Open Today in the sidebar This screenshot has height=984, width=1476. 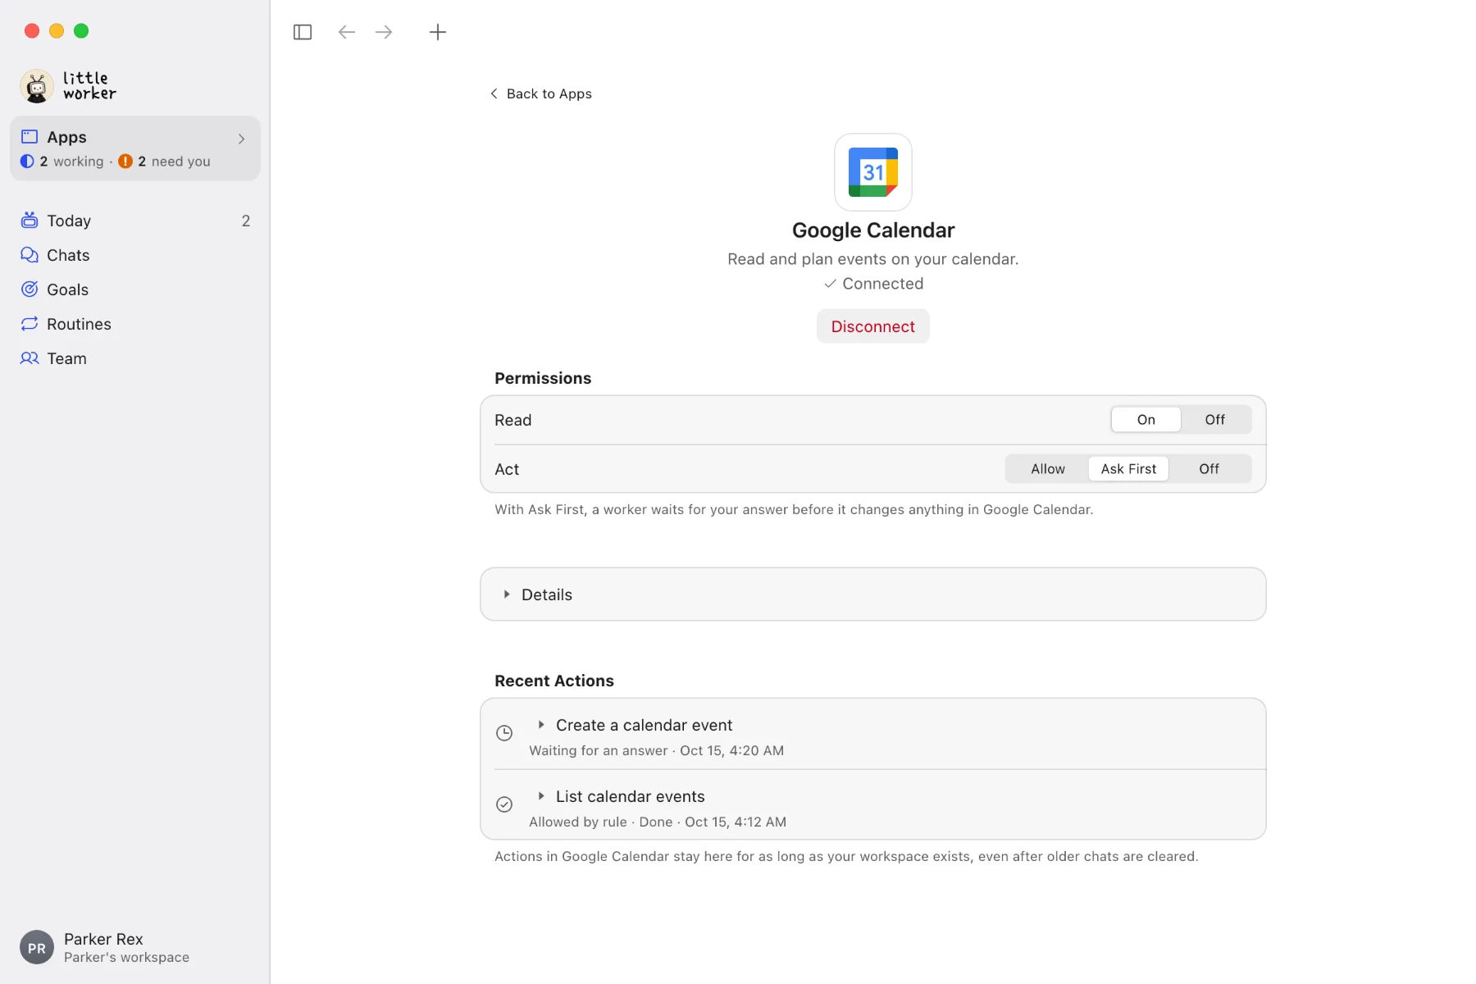pos(135,221)
